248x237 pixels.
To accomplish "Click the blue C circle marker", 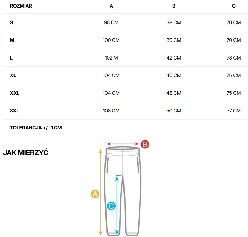I will pos(111,206).
